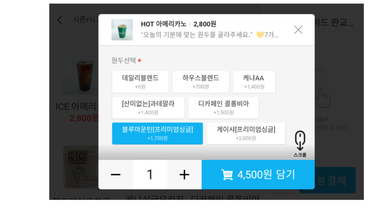
Task: Add to cart with 4,500원 담기
Action: 258,175
